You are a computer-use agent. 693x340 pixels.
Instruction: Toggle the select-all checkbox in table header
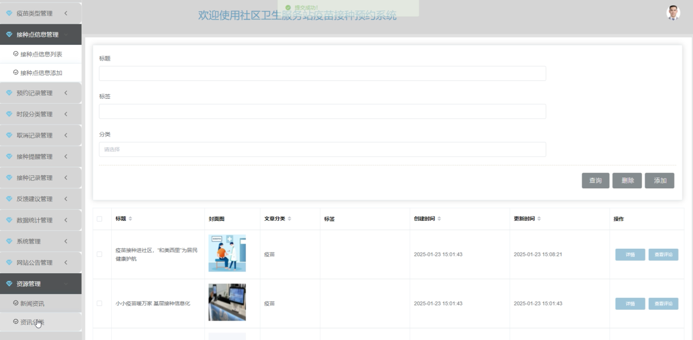(x=99, y=219)
